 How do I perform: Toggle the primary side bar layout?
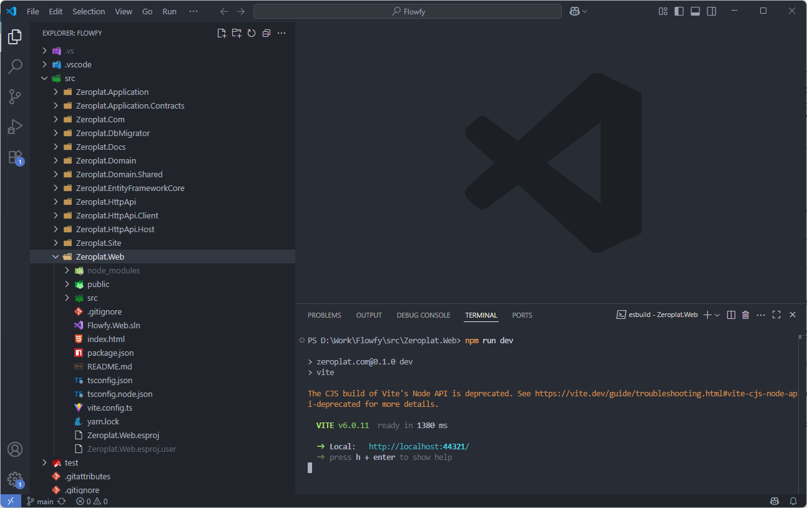coord(679,11)
